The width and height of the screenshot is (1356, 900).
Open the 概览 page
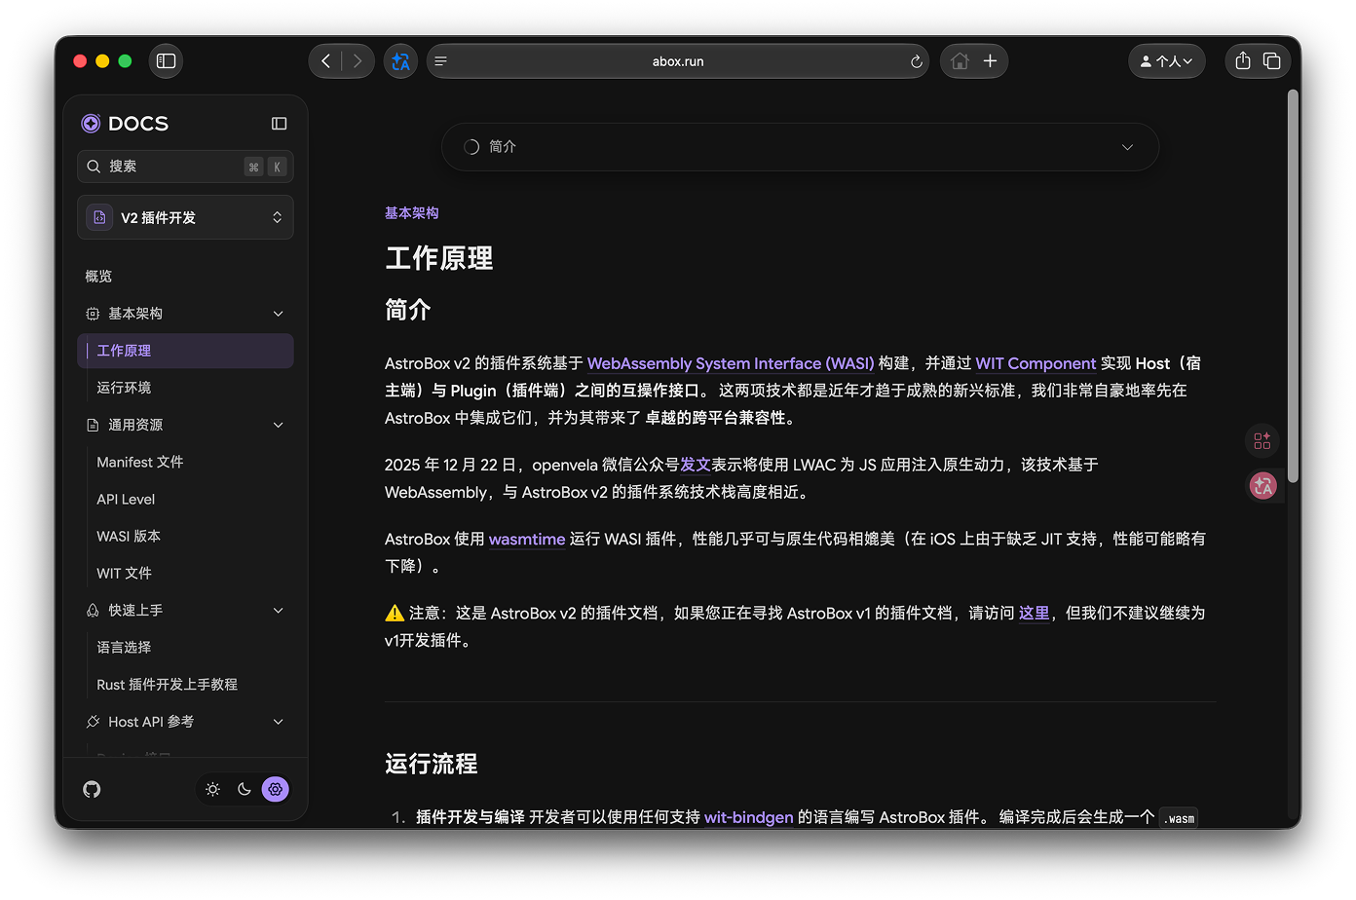point(98,277)
